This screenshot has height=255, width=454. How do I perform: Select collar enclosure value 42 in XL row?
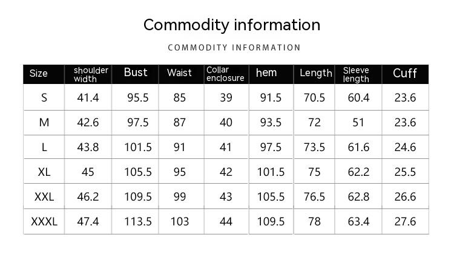click(x=226, y=172)
